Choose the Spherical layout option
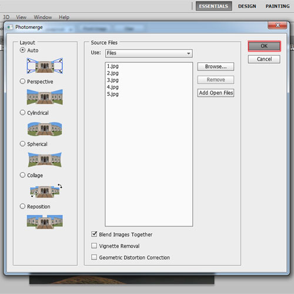 tap(22, 144)
